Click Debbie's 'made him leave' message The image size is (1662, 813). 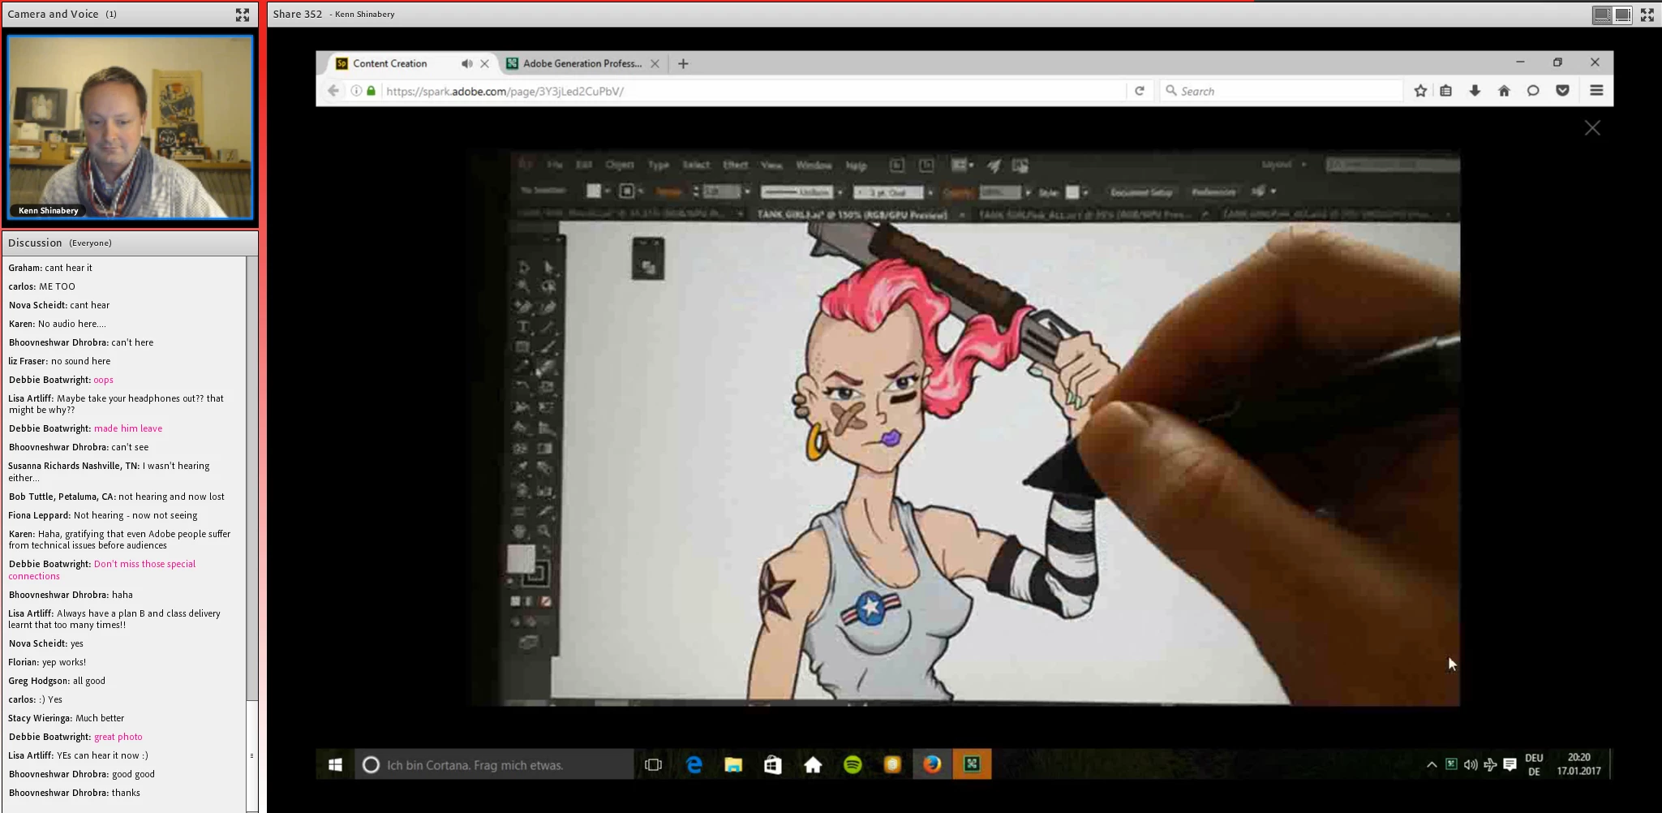pyautogui.click(x=128, y=428)
